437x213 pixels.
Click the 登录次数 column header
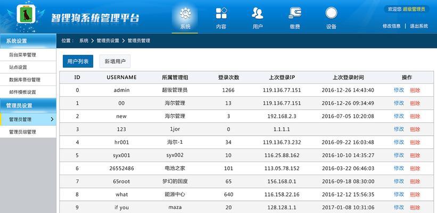pos(228,78)
